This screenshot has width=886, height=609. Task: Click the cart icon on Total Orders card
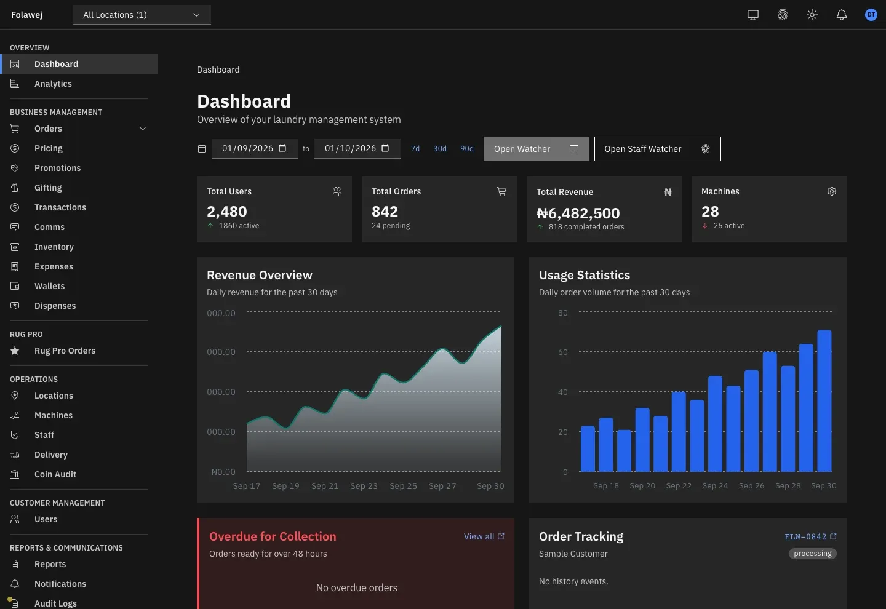pos(502,191)
